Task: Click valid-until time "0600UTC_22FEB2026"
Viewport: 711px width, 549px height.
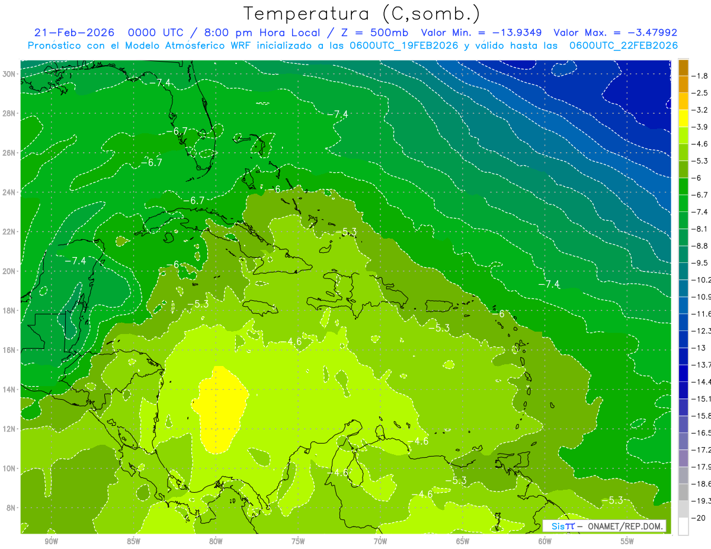Action: [623, 46]
